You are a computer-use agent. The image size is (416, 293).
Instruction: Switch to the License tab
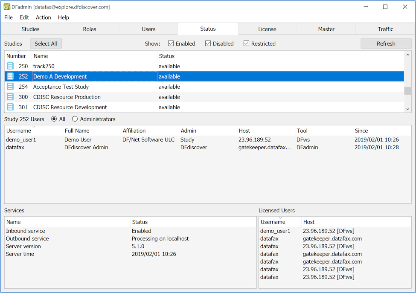[267, 29]
